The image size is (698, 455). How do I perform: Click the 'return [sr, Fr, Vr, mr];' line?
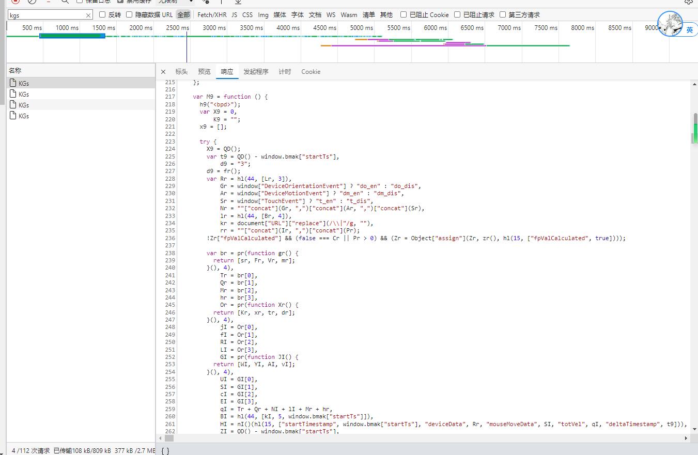(254, 260)
